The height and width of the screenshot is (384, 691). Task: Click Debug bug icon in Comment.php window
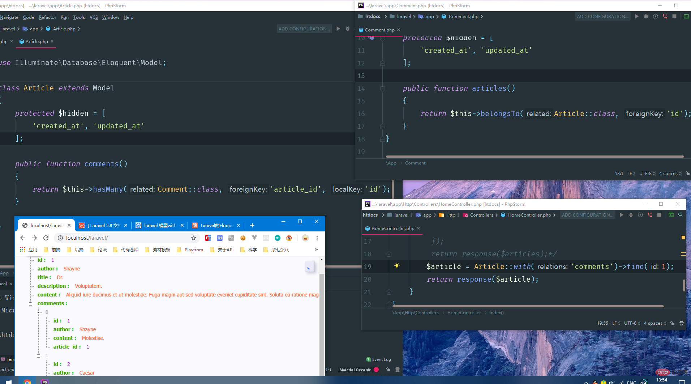coord(646,16)
